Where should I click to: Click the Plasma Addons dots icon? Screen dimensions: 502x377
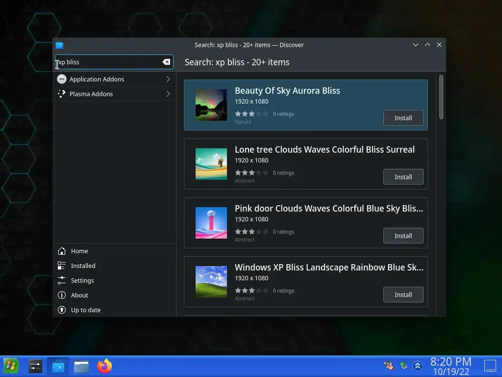point(62,94)
